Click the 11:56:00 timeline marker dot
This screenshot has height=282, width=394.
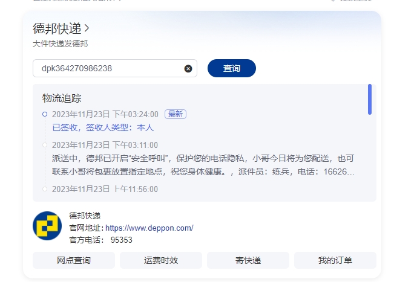click(45, 189)
